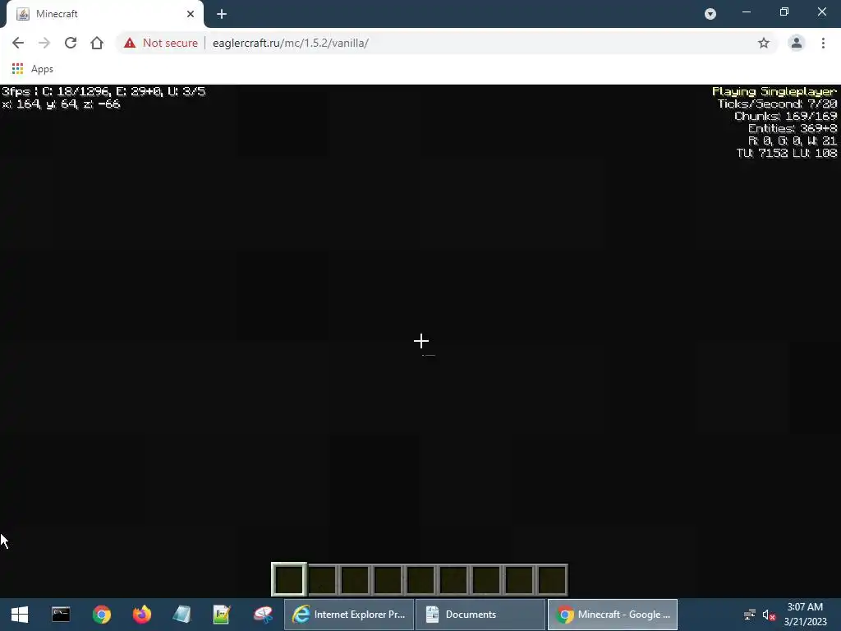Switch to Minecraft - Google Chrome taskbar button

[x=613, y=615]
